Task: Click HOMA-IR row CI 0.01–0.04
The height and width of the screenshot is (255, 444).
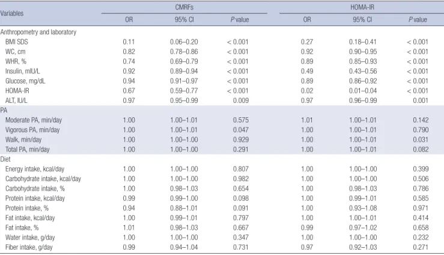Action: coord(363,91)
